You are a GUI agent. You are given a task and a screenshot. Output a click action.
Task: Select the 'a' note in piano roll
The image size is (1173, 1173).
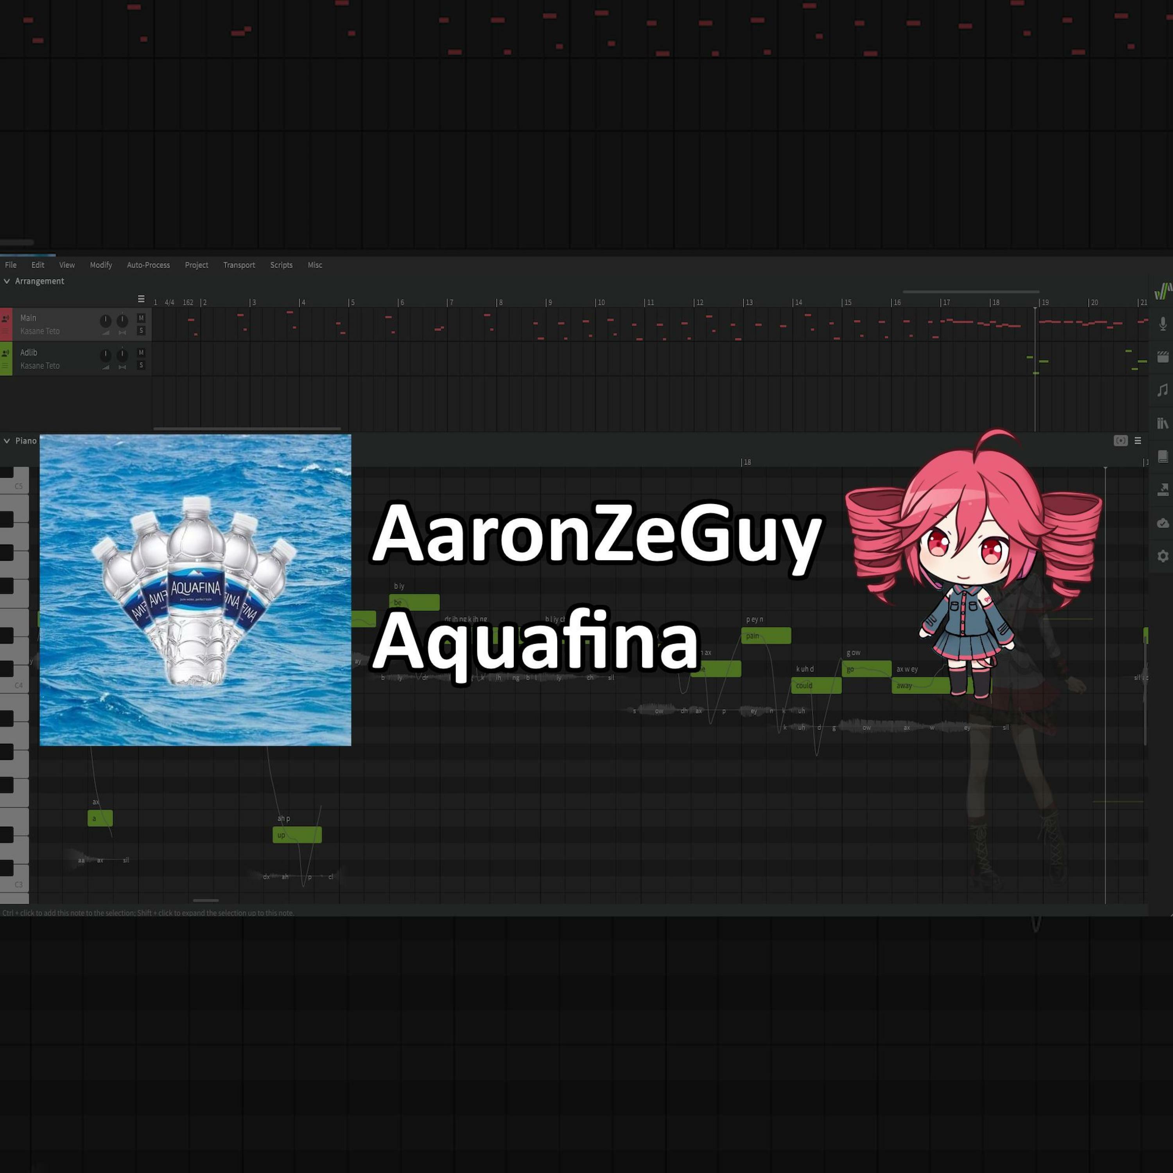click(100, 818)
